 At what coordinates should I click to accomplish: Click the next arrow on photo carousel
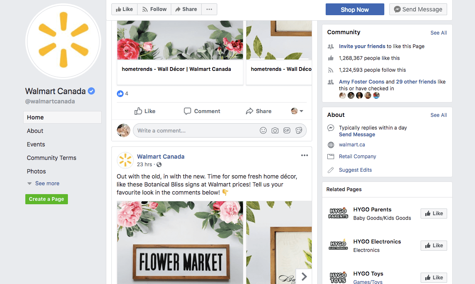[x=304, y=276]
